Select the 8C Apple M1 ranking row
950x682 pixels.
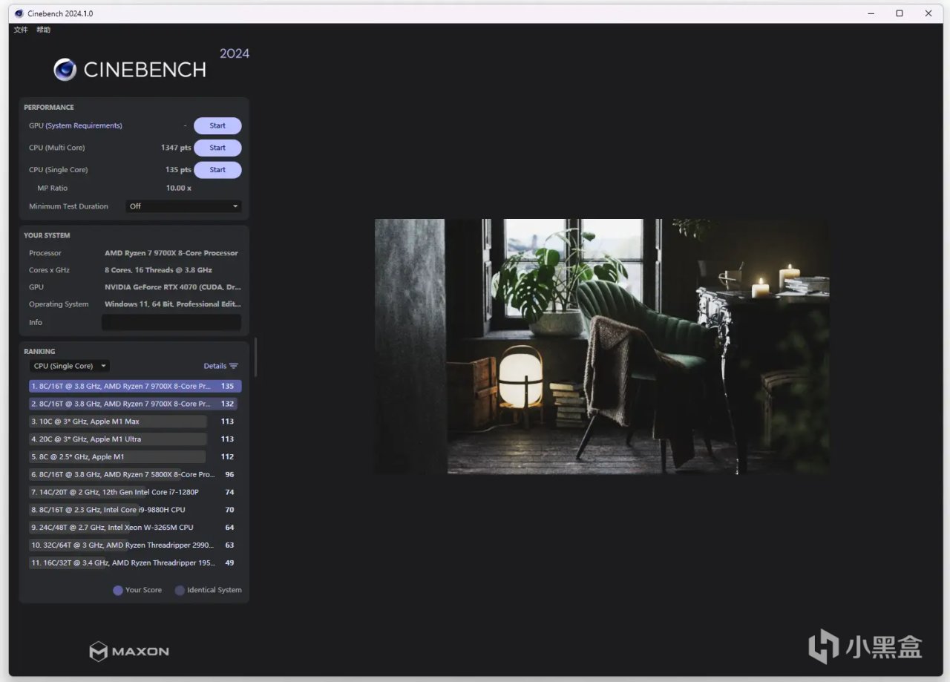tap(134, 457)
